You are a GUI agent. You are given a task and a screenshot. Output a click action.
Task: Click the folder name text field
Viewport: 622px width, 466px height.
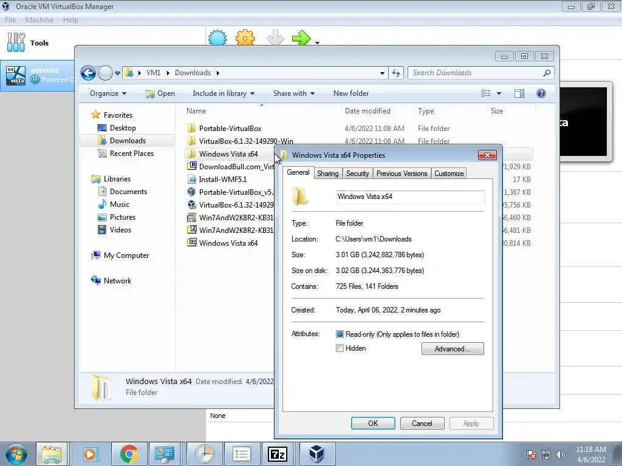click(x=410, y=197)
